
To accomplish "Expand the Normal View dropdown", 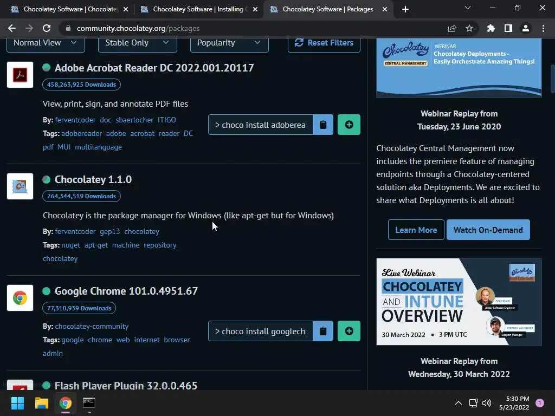I will point(46,43).
